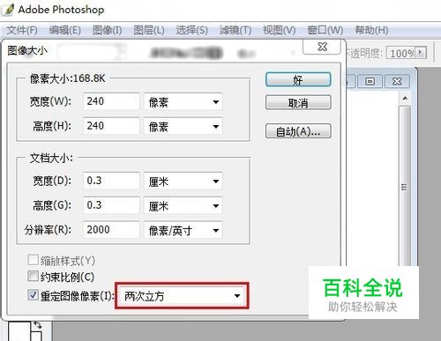
Task: Click the Adobe Photoshop title bar icon
Action: (x=9, y=9)
